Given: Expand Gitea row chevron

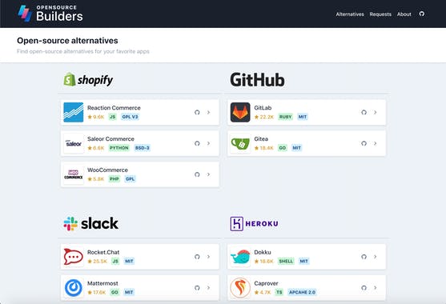Looking at the screenshot, I should (x=376, y=143).
